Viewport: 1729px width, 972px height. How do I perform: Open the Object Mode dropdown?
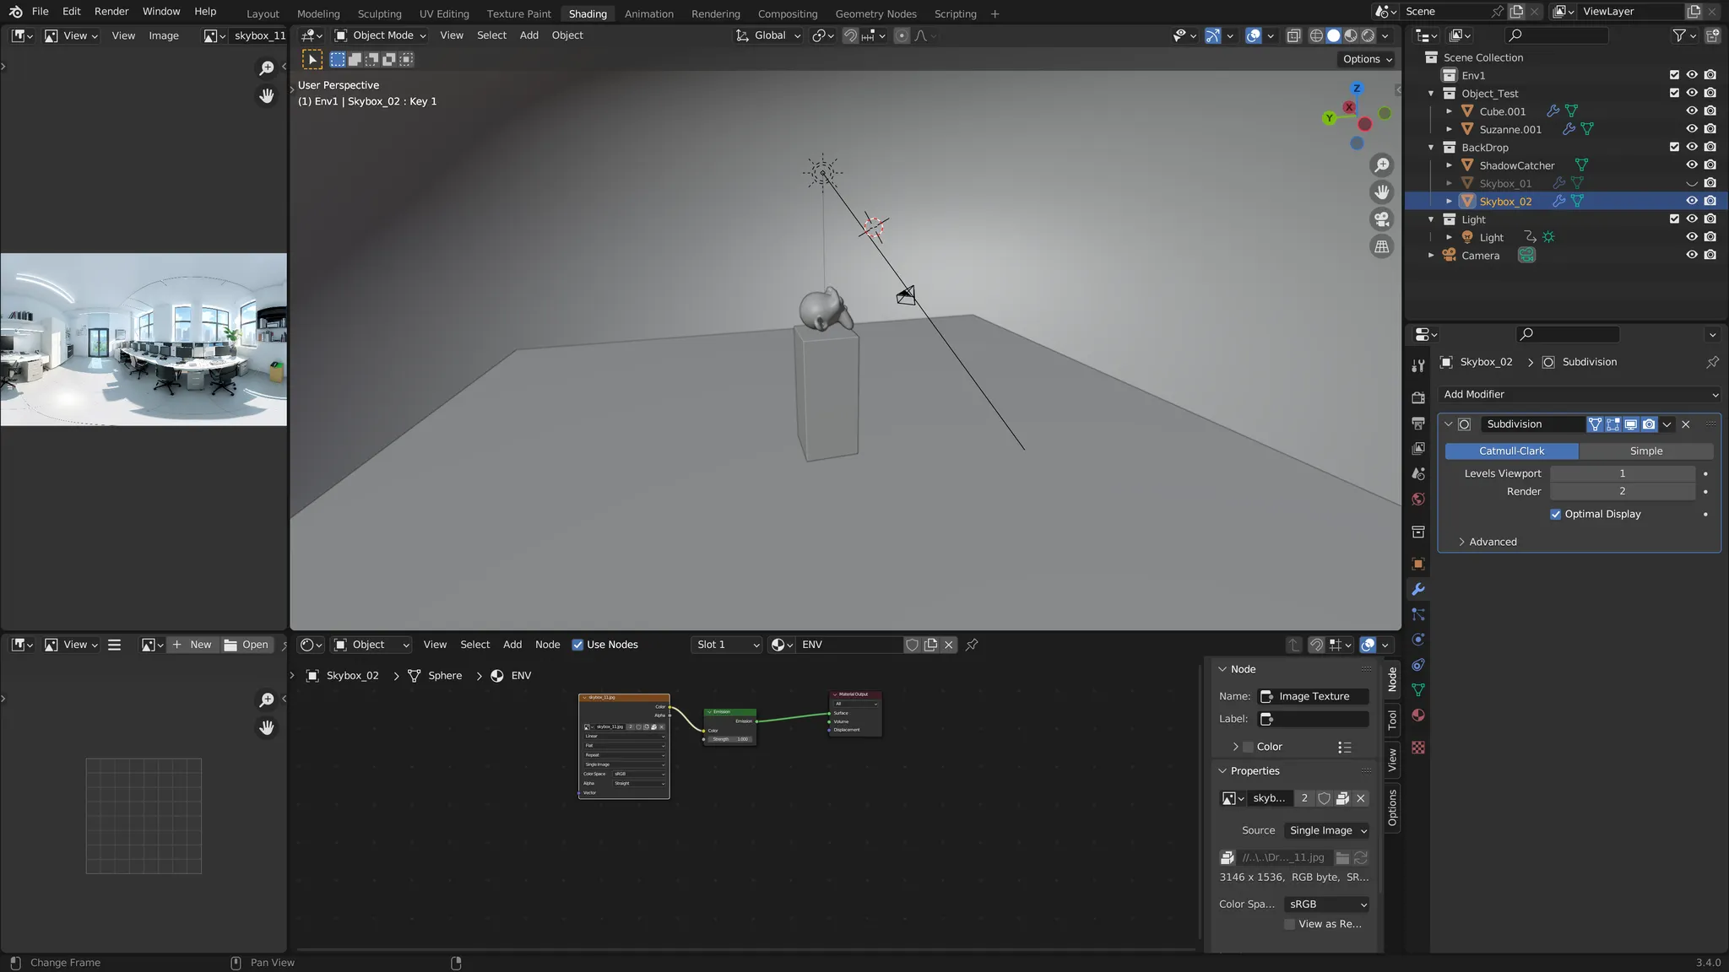tap(381, 35)
